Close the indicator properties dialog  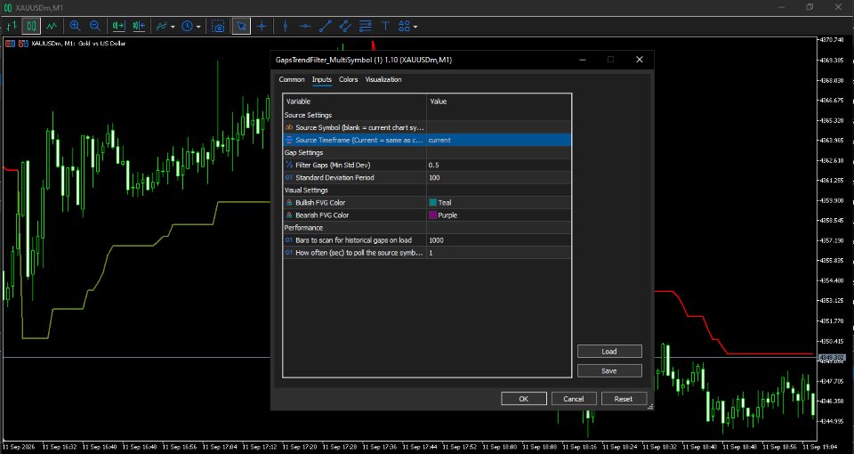[640, 60]
